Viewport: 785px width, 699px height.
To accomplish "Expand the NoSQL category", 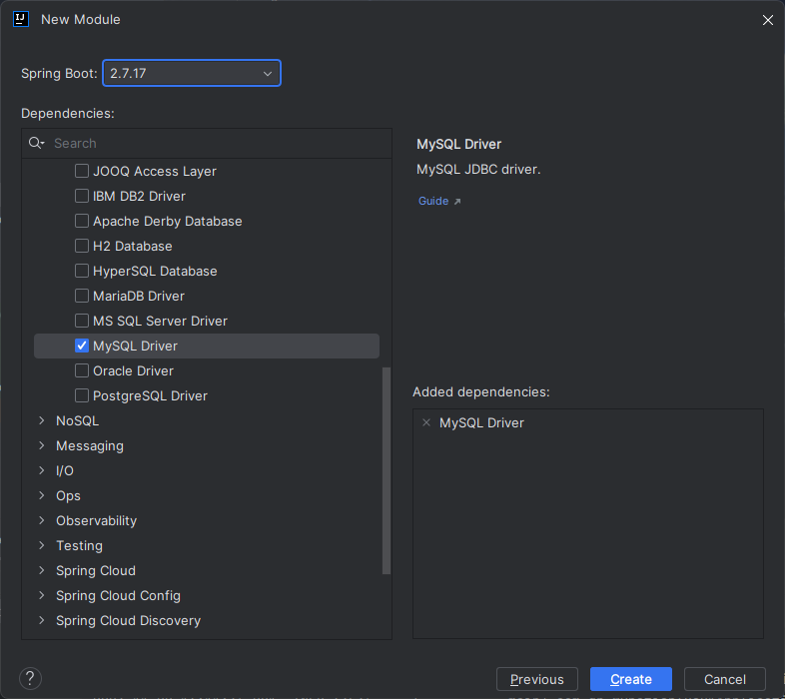I will click(42, 420).
